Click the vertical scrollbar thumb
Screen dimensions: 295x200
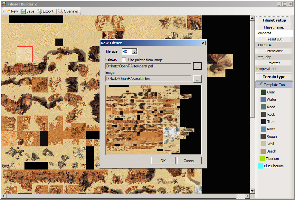click(252, 69)
